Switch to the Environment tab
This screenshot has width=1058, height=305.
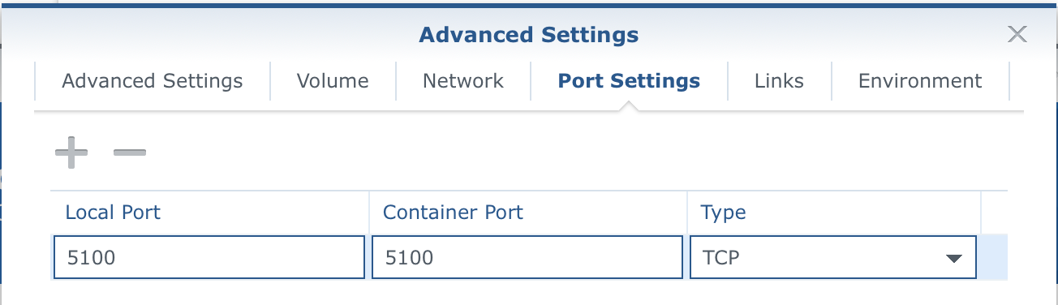[x=920, y=81]
